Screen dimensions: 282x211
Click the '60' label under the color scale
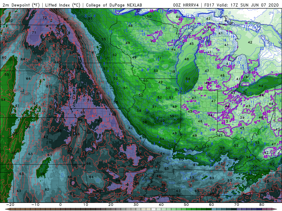coord(211,205)
